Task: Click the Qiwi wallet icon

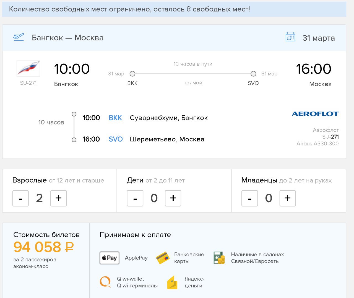Action: (x=105, y=282)
